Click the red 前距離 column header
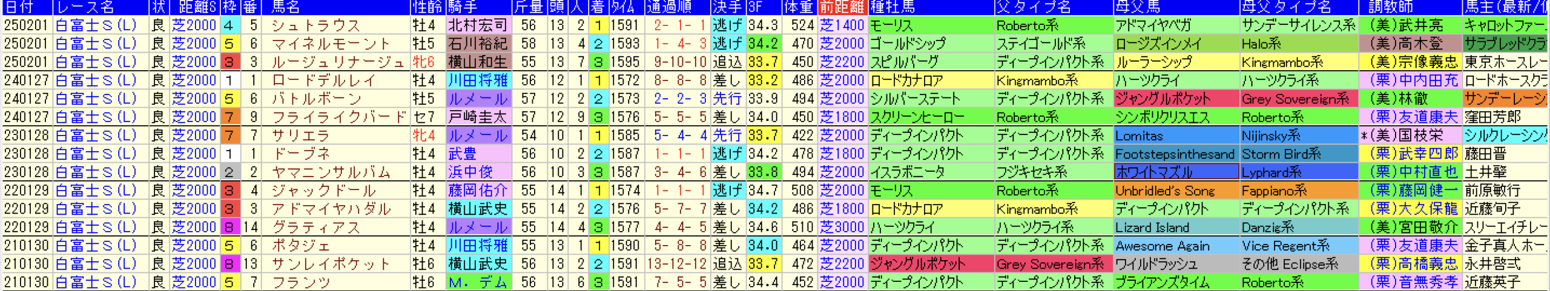Viewport: 1550px width, 291px height. (842, 7)
